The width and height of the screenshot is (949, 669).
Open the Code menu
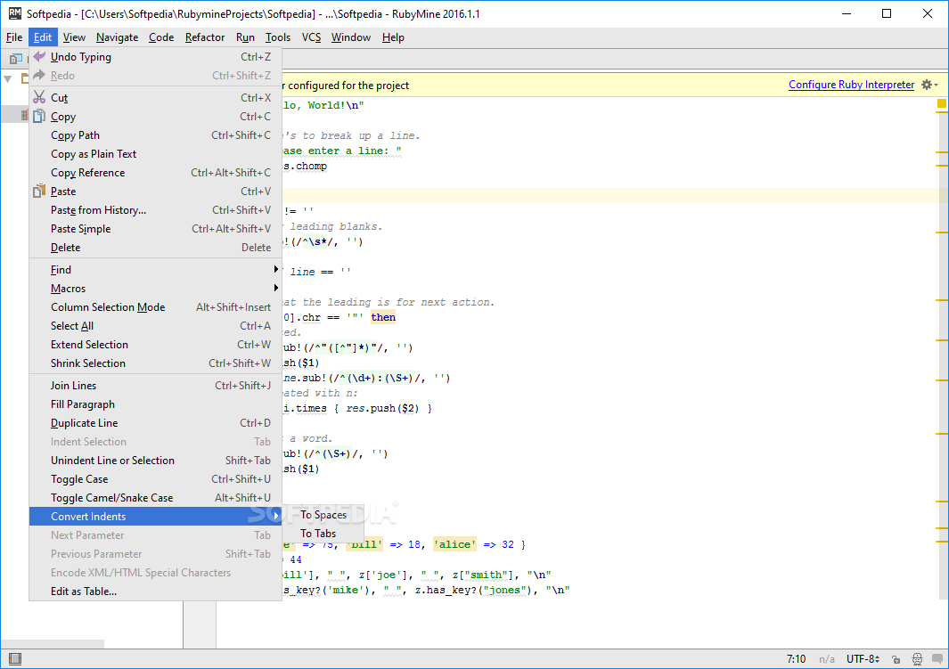(x=161, y=37)
